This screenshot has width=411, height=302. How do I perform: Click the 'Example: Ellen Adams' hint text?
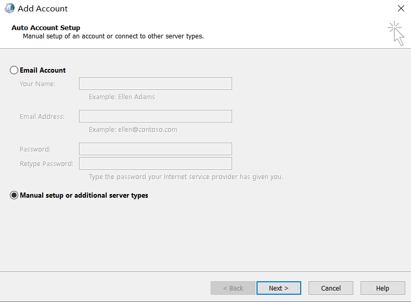122,97
